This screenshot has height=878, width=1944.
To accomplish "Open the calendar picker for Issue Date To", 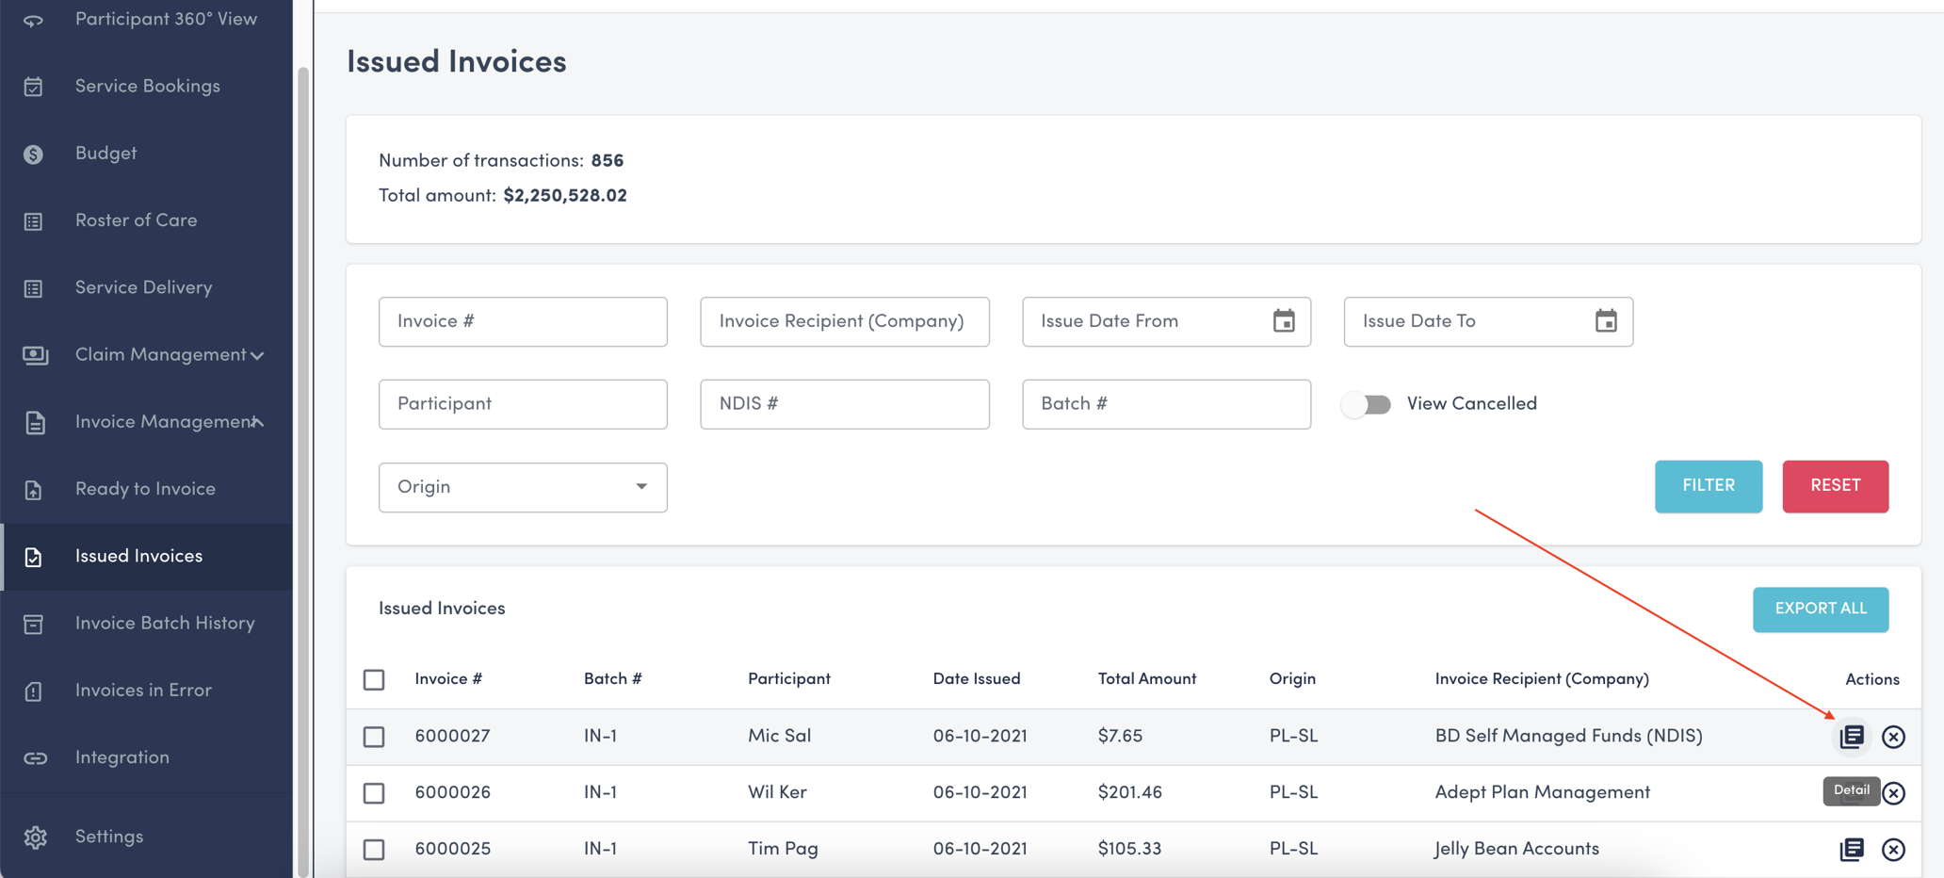I will point(1606,321).
